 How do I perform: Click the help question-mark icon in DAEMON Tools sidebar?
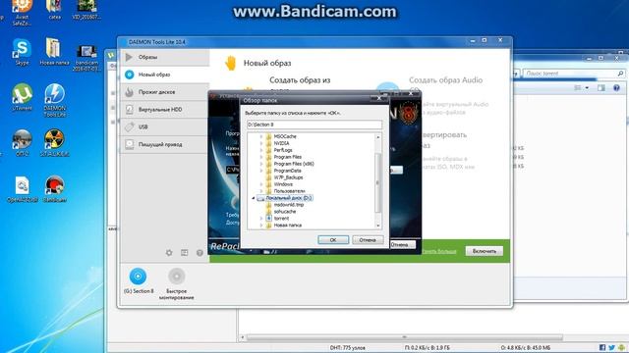pyautogui.click(x=200, y=253)
